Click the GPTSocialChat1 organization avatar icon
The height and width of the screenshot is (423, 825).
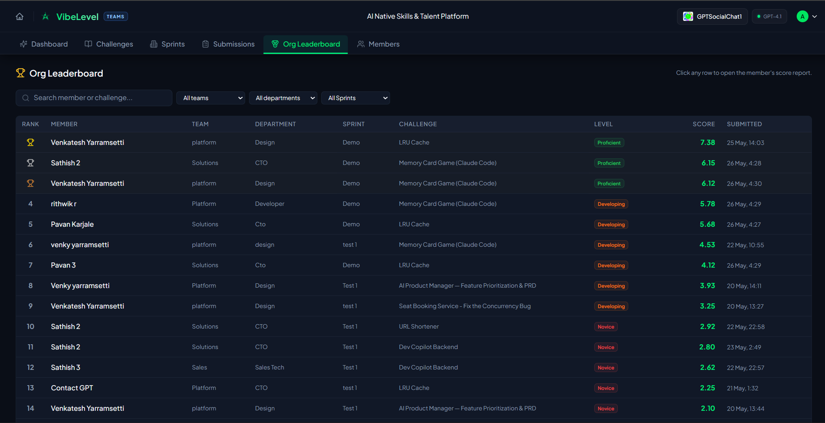click(x=688, y=17)
